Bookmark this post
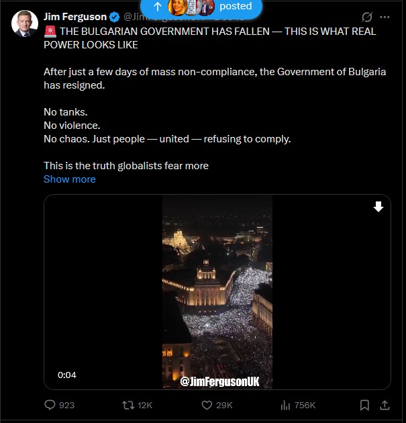Screen dimensions: 406x423 [364, 405]
